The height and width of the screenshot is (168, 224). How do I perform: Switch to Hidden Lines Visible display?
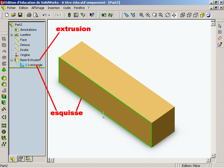[x=189, y=15]
